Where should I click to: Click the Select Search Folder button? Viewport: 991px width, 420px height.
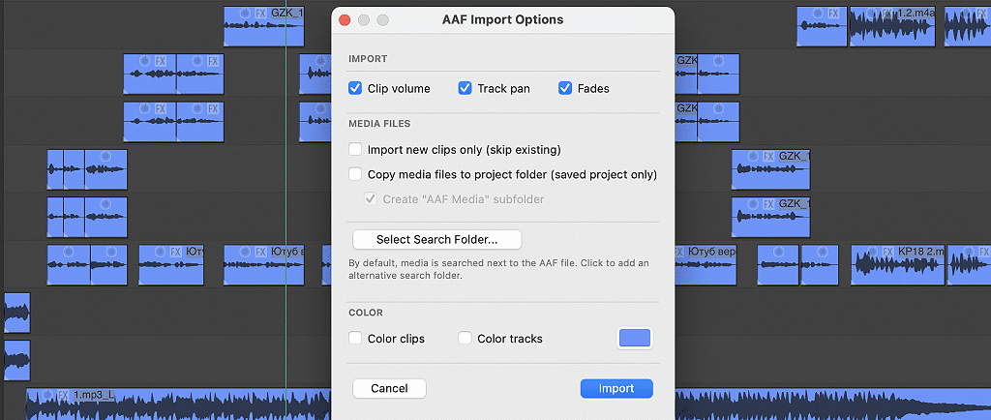point(436,239)
